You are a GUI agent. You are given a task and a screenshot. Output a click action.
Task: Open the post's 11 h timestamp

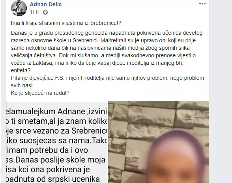pos(34,12)
